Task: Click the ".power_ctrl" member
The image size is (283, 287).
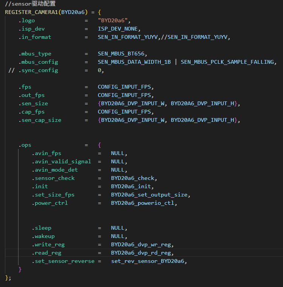Action: point(50,203)
